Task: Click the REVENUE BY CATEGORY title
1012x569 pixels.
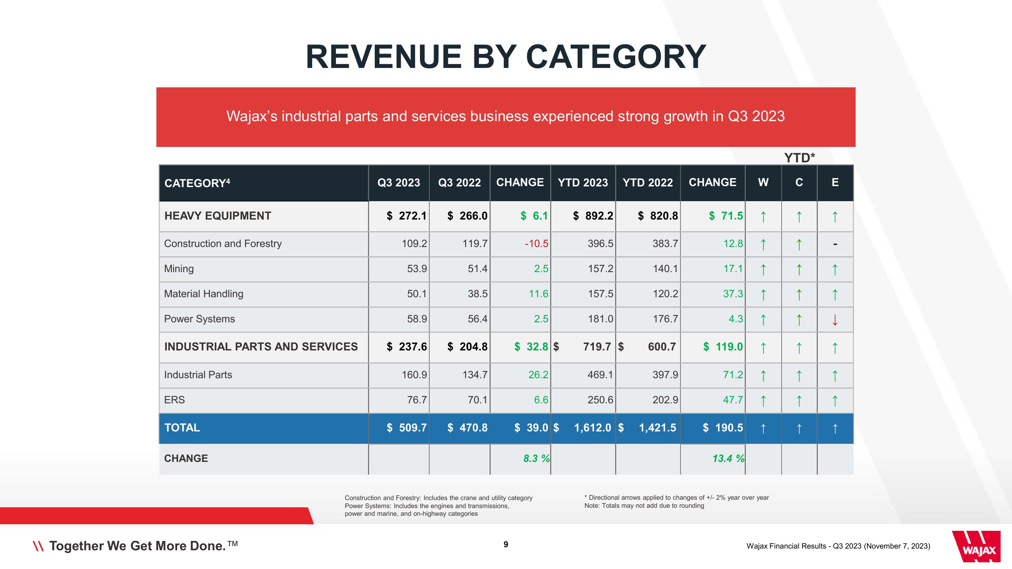Action: click(506, 57)
